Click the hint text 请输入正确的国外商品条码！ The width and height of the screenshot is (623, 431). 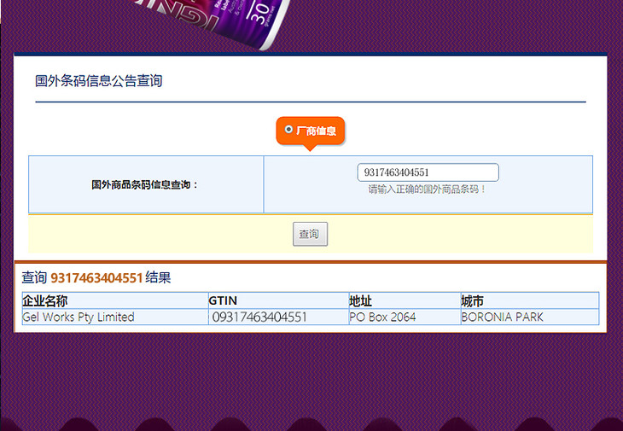[x=428, y=189]
